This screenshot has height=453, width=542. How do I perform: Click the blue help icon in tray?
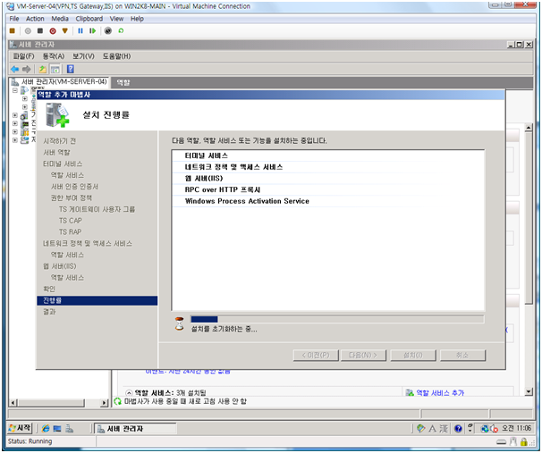(x=458, y=429)
